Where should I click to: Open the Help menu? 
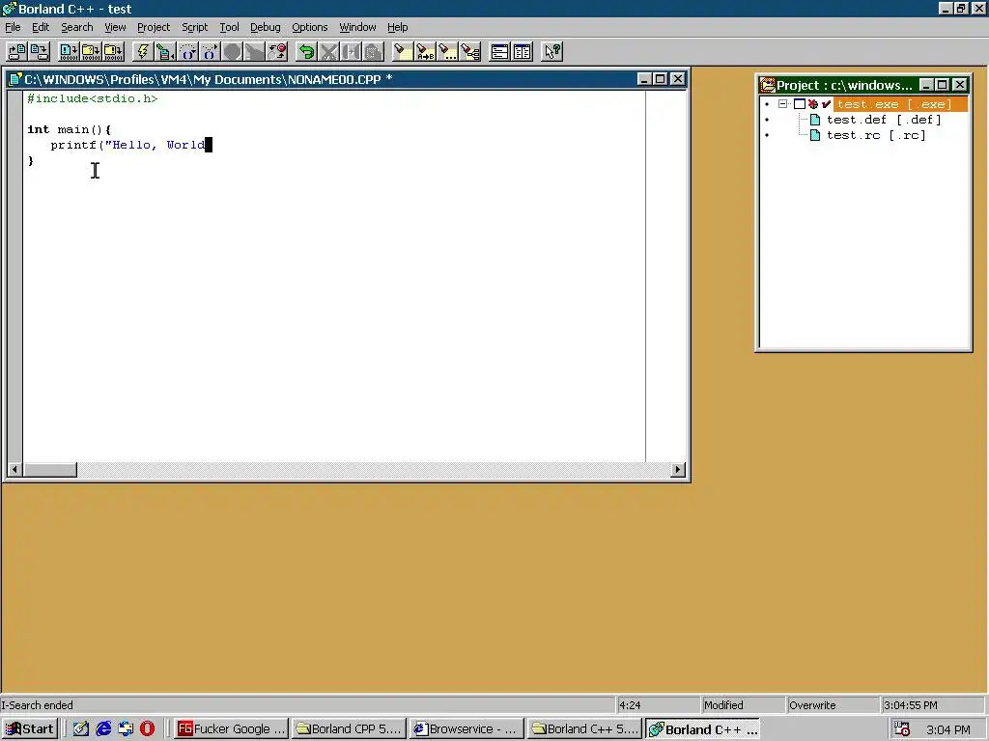397,27
